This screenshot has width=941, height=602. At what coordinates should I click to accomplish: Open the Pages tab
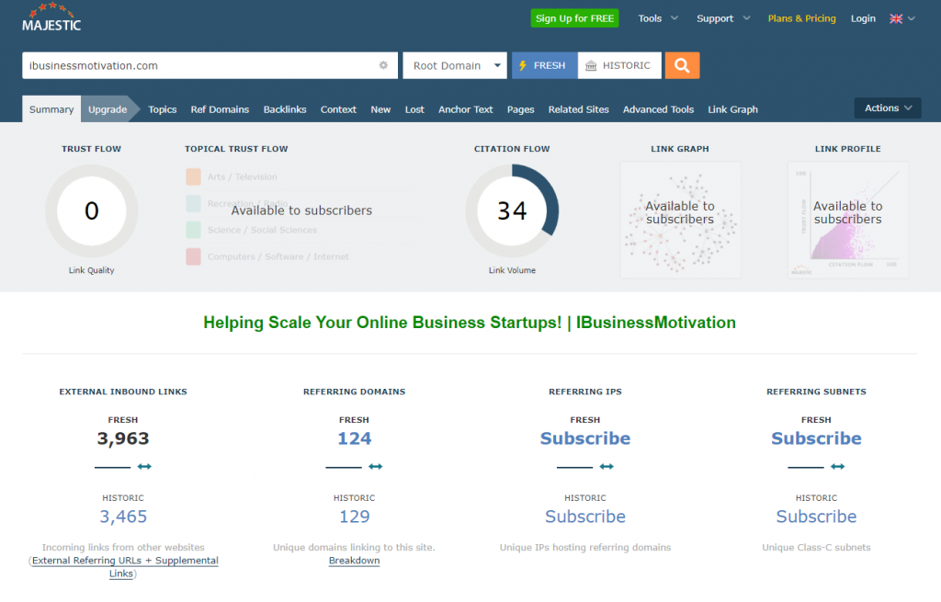pos(520,109)
